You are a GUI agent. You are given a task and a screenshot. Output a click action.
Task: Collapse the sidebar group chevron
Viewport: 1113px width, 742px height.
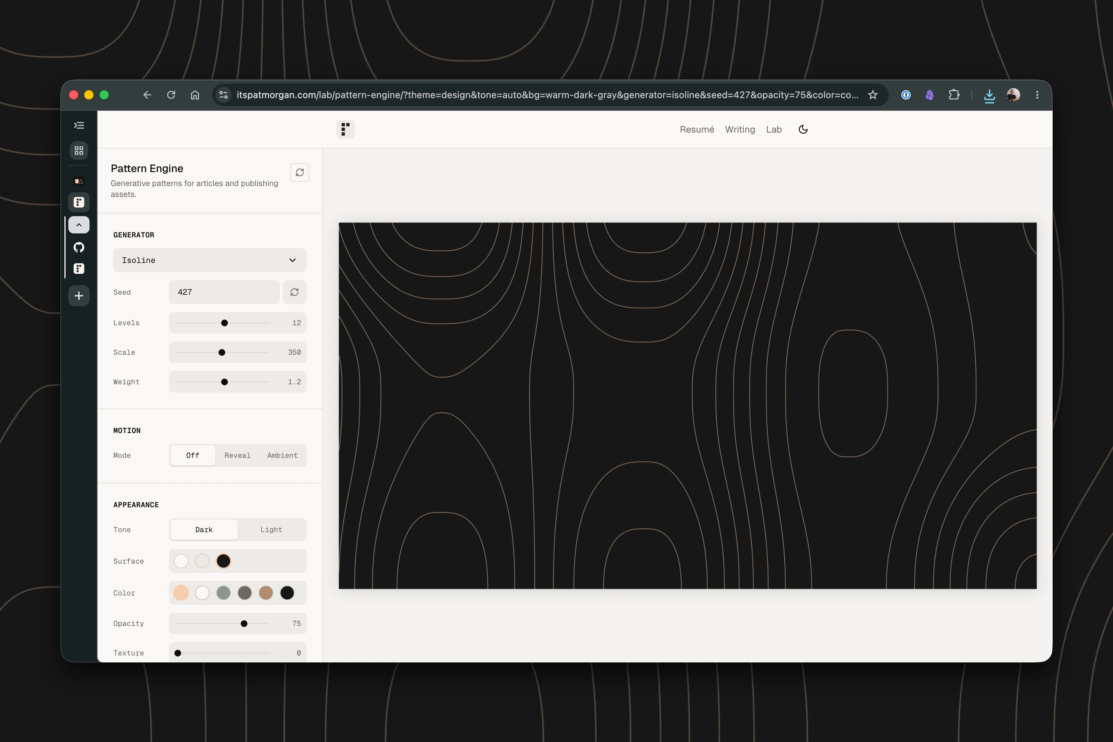[x=79, y=225]
